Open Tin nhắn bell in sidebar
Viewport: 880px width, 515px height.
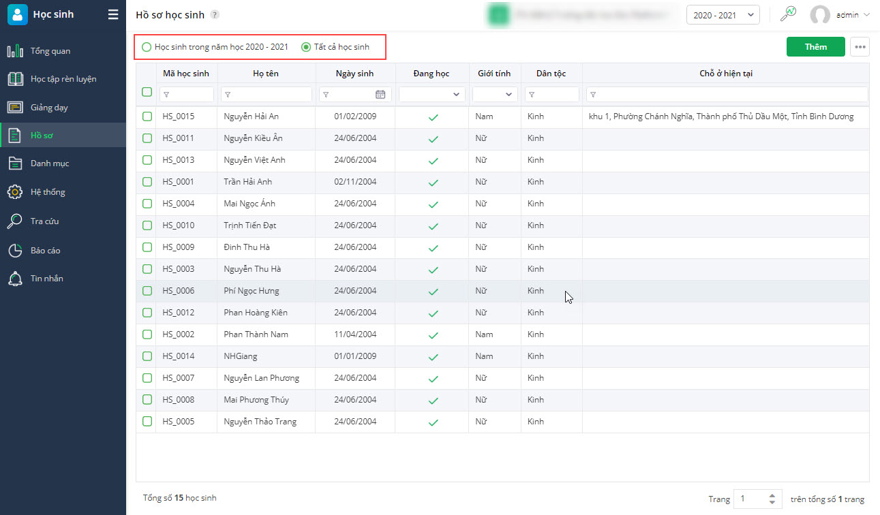tap(15, 279)
